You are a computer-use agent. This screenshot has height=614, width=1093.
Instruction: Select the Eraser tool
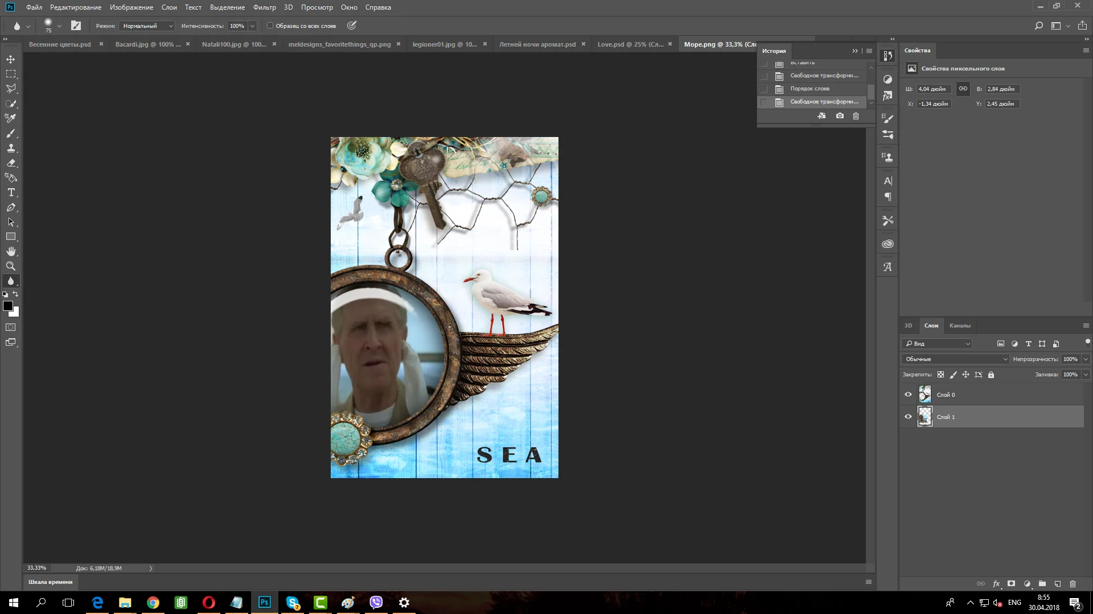pos(11,163)
